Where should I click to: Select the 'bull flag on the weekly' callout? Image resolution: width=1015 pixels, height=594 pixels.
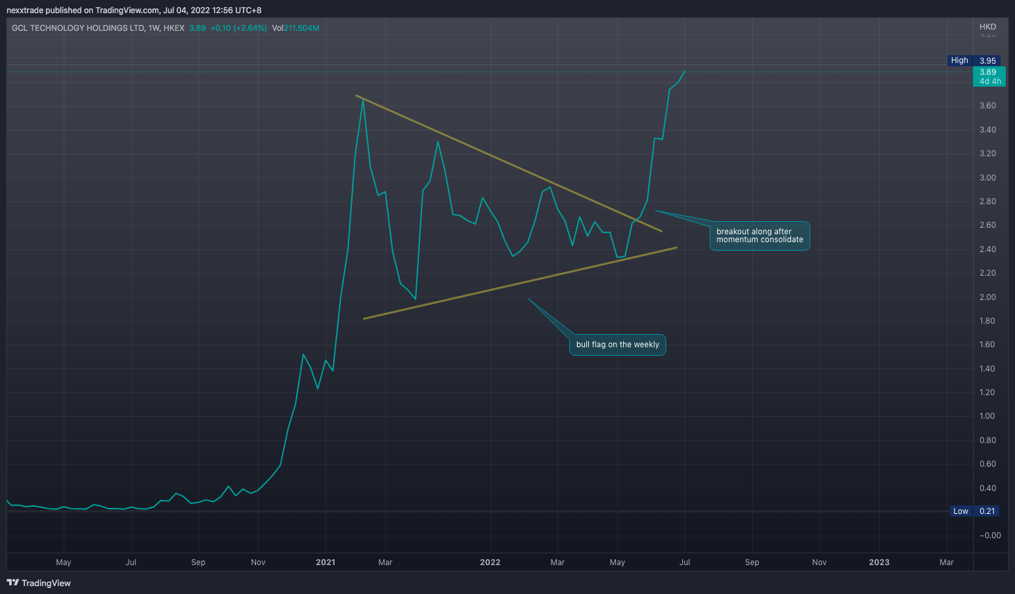point(618,345)
